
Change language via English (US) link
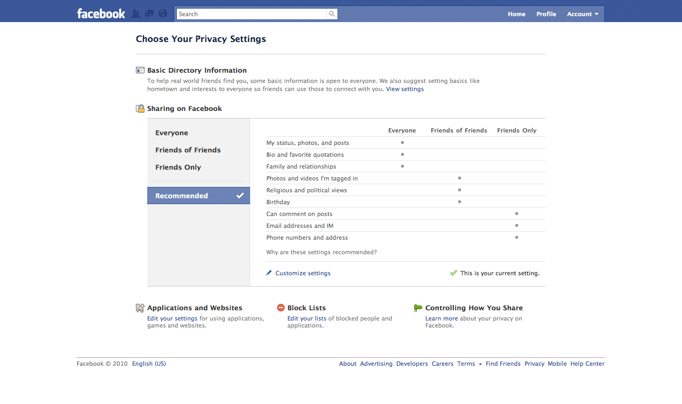click(x=149, y=364)
